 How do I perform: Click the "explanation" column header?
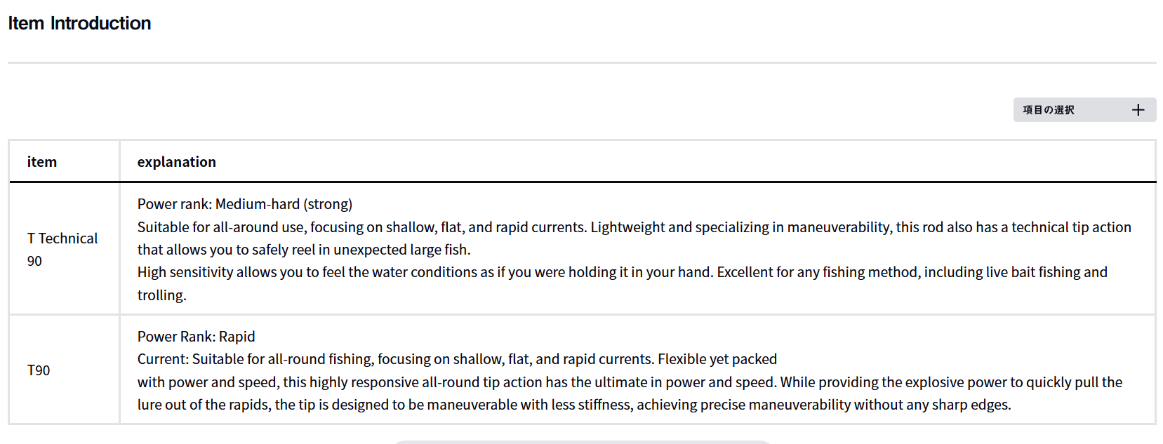177,162
